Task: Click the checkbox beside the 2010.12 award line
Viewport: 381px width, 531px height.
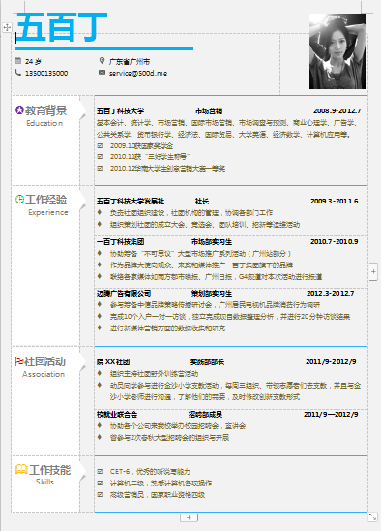Action: click(100, 168)
